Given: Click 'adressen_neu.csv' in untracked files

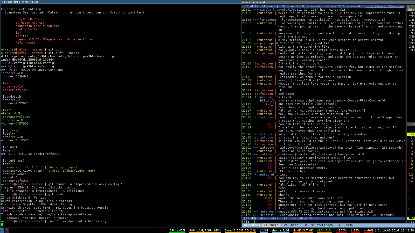Looking at the screenshot, I should pyautogui.click(x=30, y=23).
